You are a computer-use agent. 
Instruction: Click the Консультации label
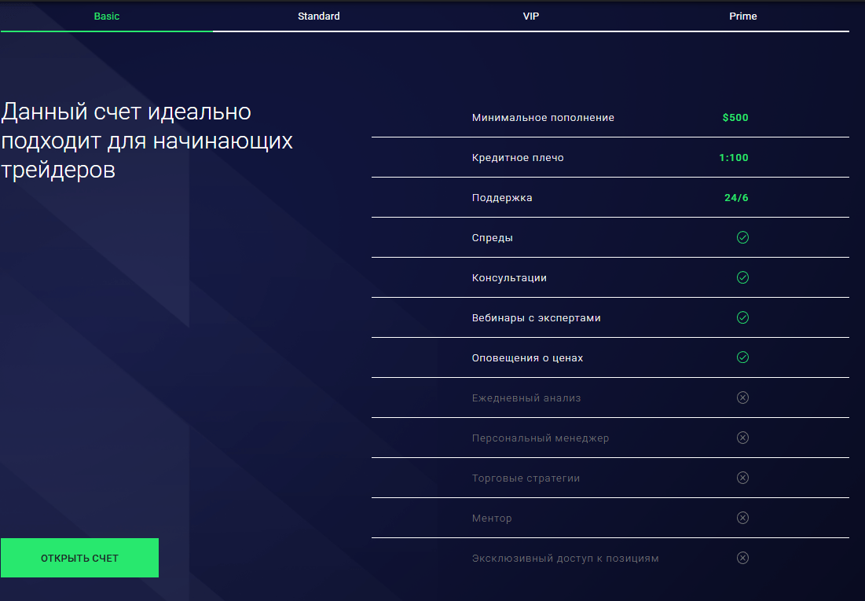[x=509, y=278]
